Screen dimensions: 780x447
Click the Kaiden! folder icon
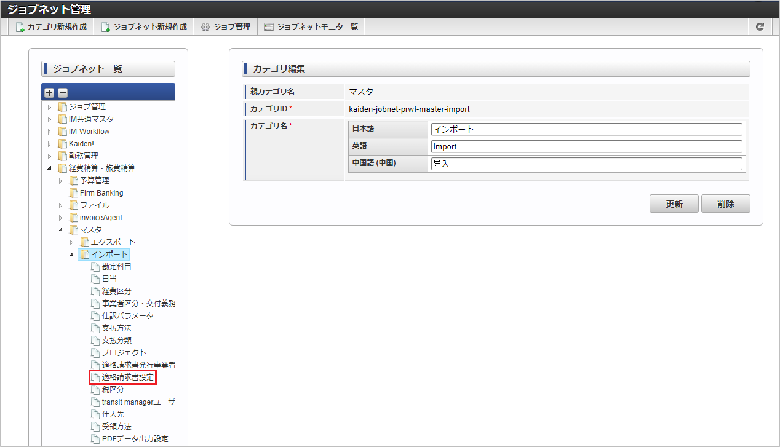tap(62, 144)
